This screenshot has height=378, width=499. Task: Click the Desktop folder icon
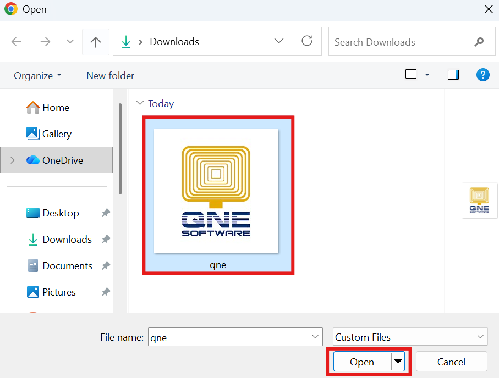(x=33, y=213)
